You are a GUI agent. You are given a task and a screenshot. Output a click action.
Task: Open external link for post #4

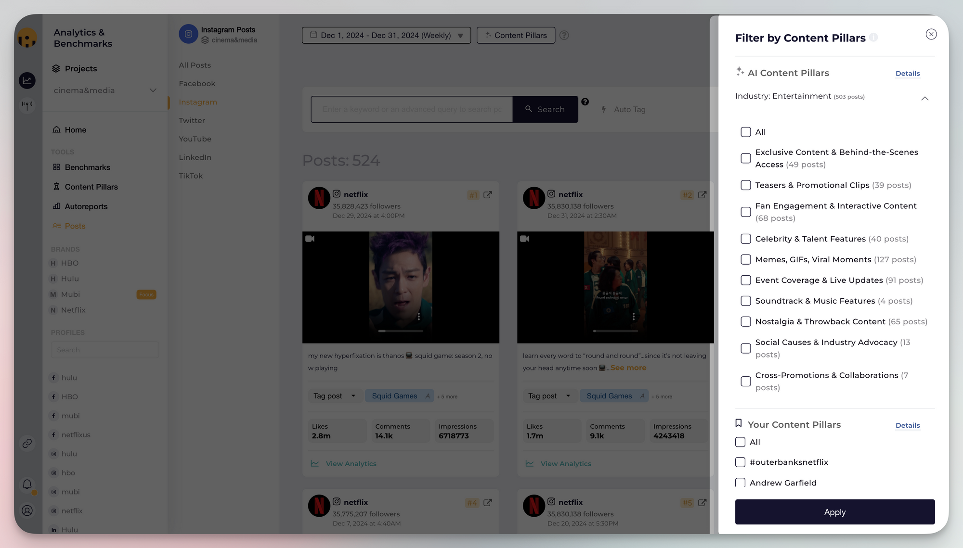click(488, 503)
